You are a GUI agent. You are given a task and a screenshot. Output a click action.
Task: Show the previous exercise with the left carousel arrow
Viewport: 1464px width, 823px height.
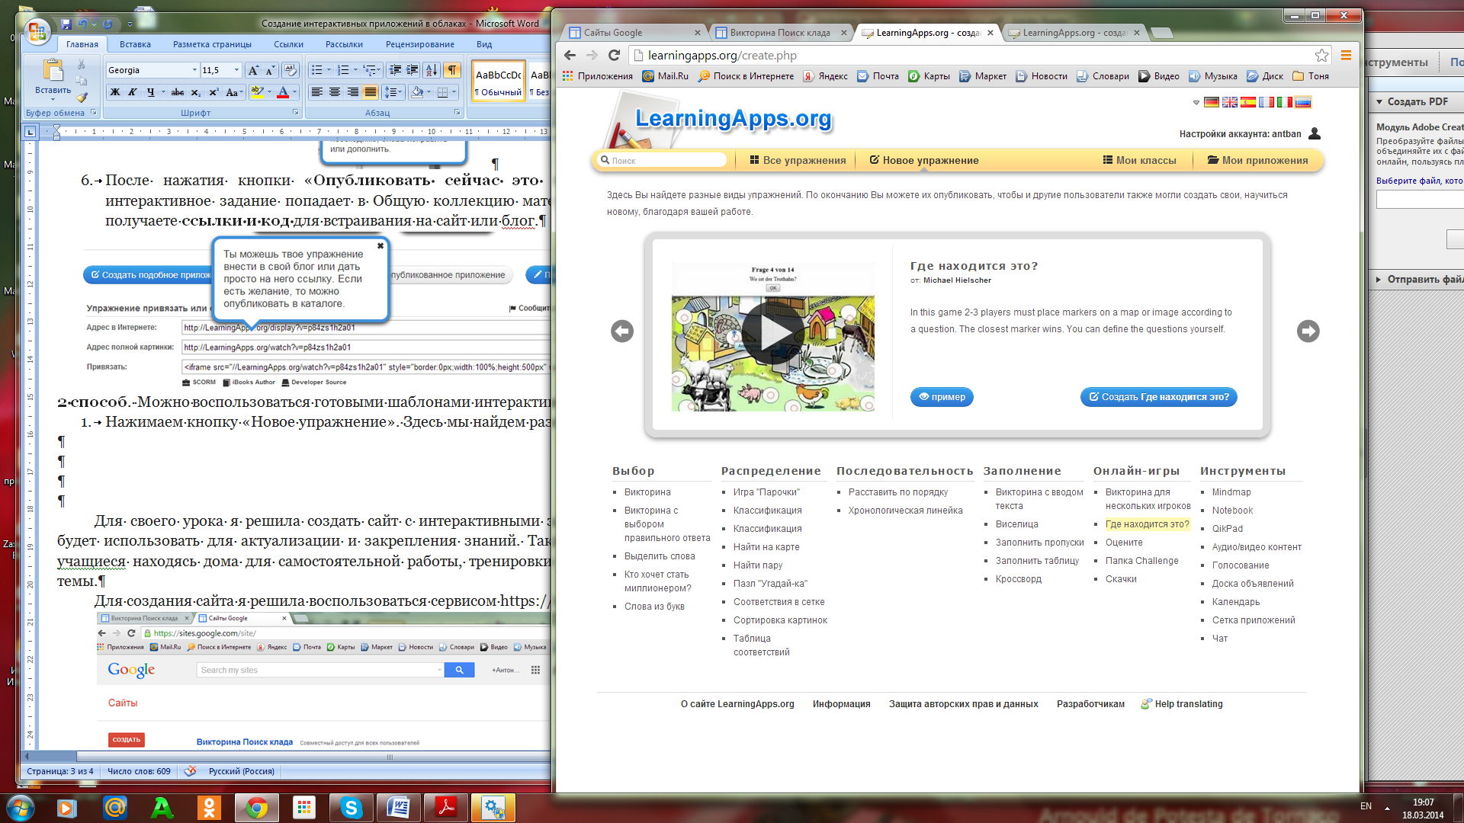[x=622, y=331]
